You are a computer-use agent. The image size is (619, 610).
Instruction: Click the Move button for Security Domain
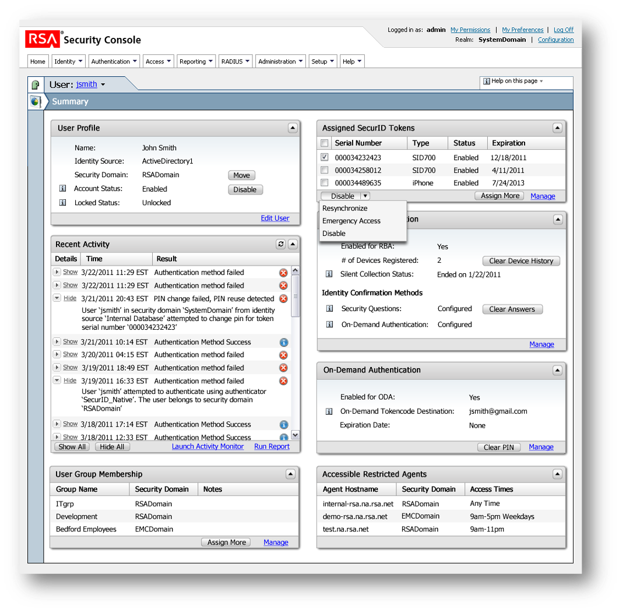(x=242, y=175)
